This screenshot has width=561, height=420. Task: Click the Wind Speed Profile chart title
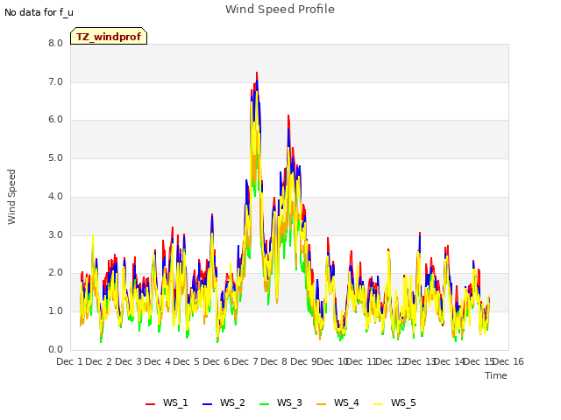click(280, 10)
